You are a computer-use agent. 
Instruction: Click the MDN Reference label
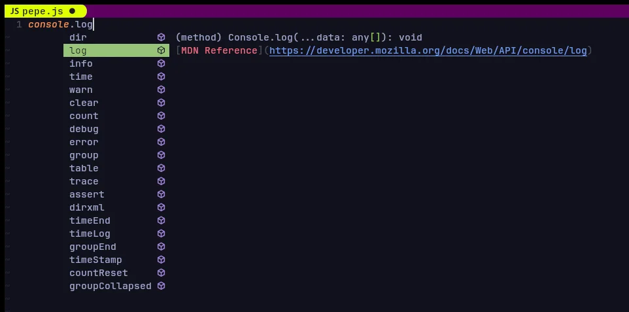pos(219,50)
